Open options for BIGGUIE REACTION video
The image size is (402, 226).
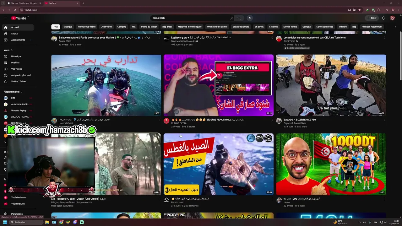(x=272, y=120)
